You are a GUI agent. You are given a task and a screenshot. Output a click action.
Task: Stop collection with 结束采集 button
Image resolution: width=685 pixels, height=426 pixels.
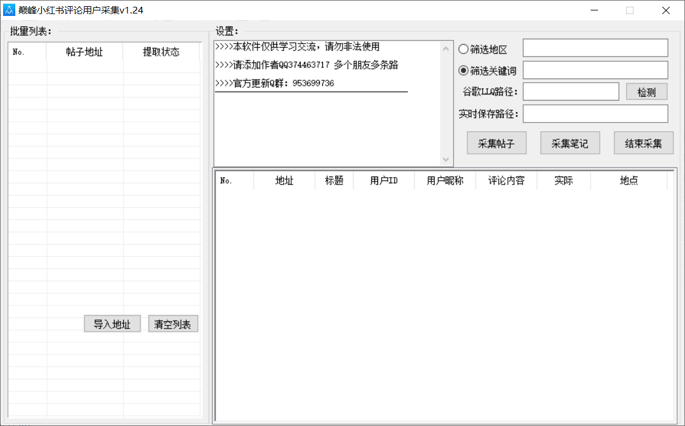[x=643, y=143]
